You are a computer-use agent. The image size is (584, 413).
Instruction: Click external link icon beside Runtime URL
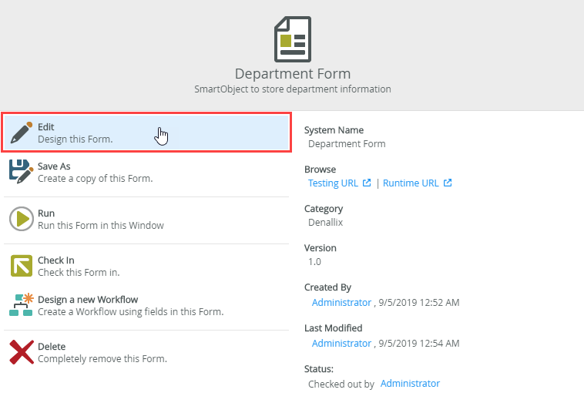(448, 183)
